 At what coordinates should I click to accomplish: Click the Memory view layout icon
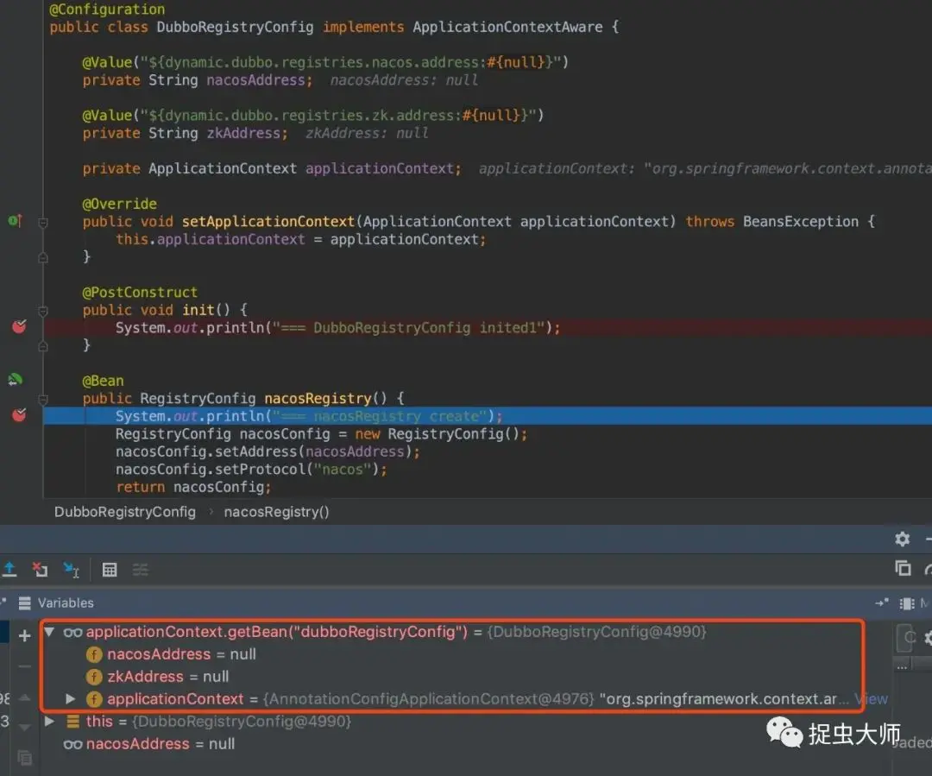coord(907,603)
